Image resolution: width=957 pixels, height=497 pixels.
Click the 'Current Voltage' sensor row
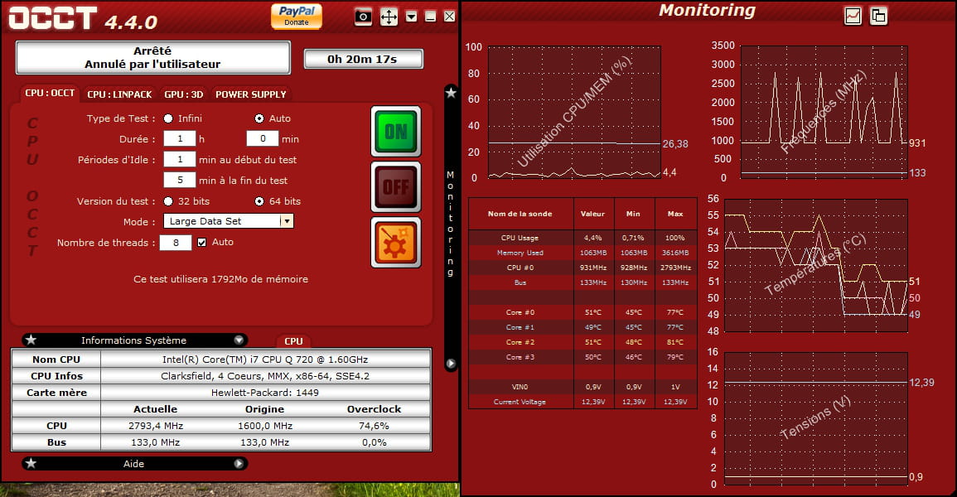(582, 402)
